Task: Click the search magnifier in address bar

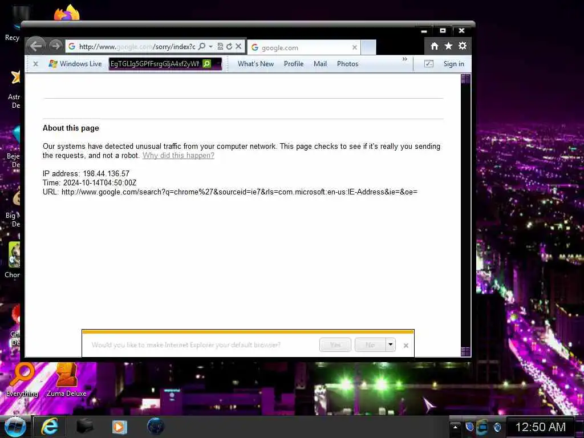Action: 202,46
